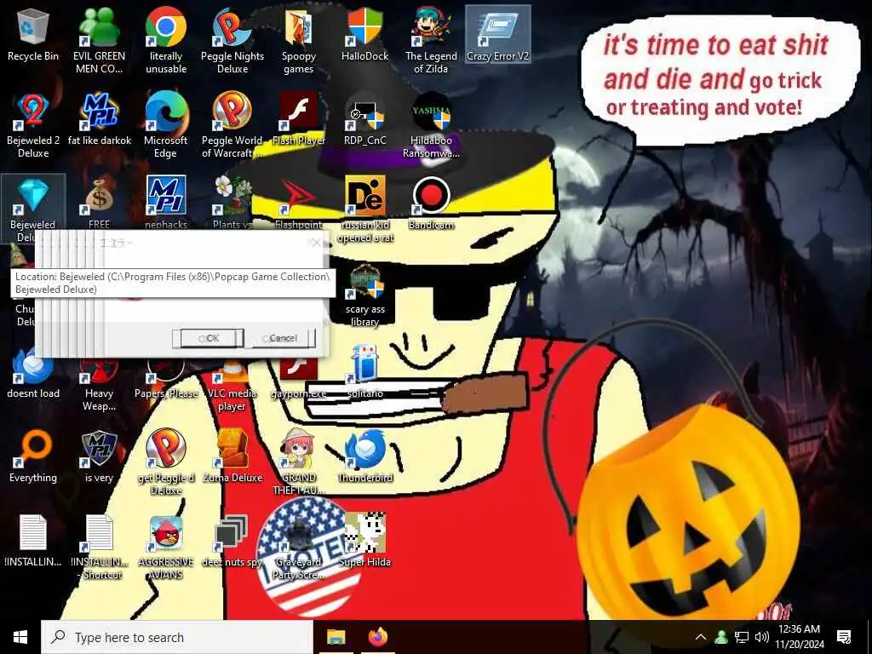Open File Explorer from the taskbar
Image resolution: width=872 pixels, height=654 pixels.
(x=336, y=637)
